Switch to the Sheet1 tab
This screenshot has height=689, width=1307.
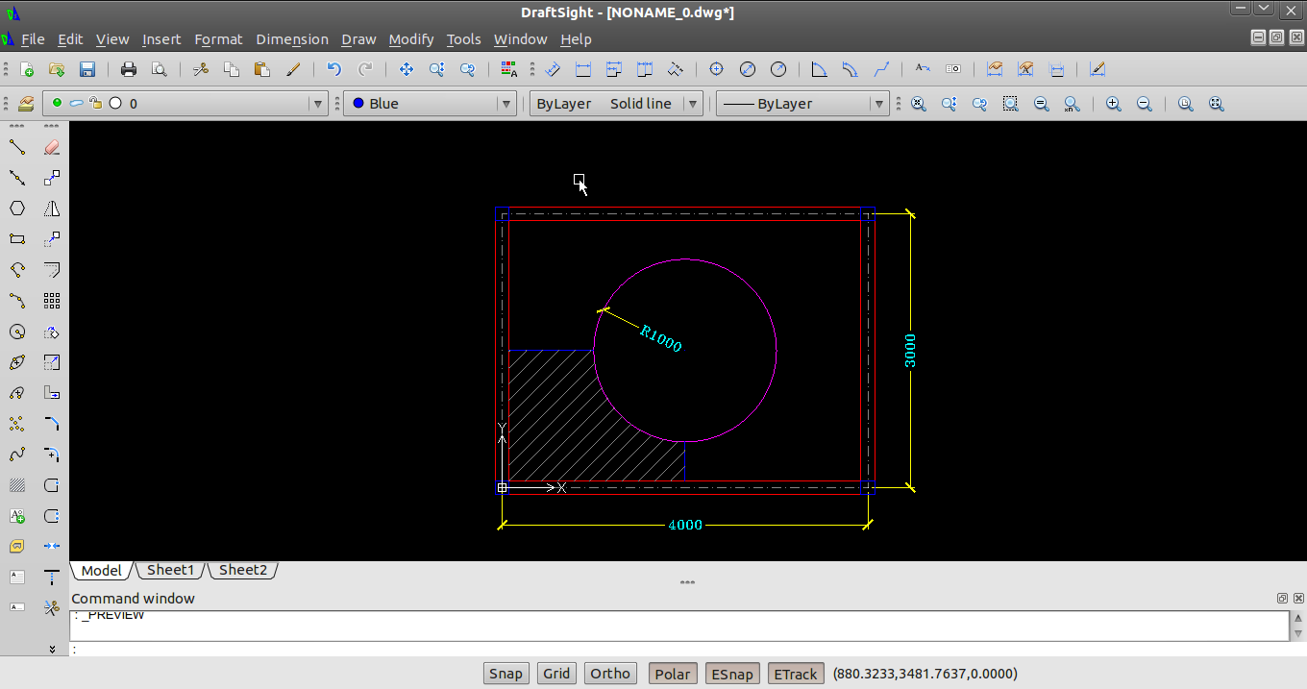click(170, 570)
